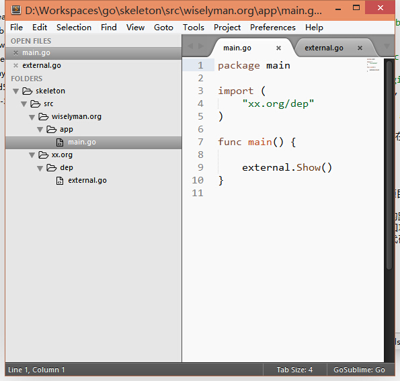
Task: Switch to the external.go tab
Action: coord(324,48)
